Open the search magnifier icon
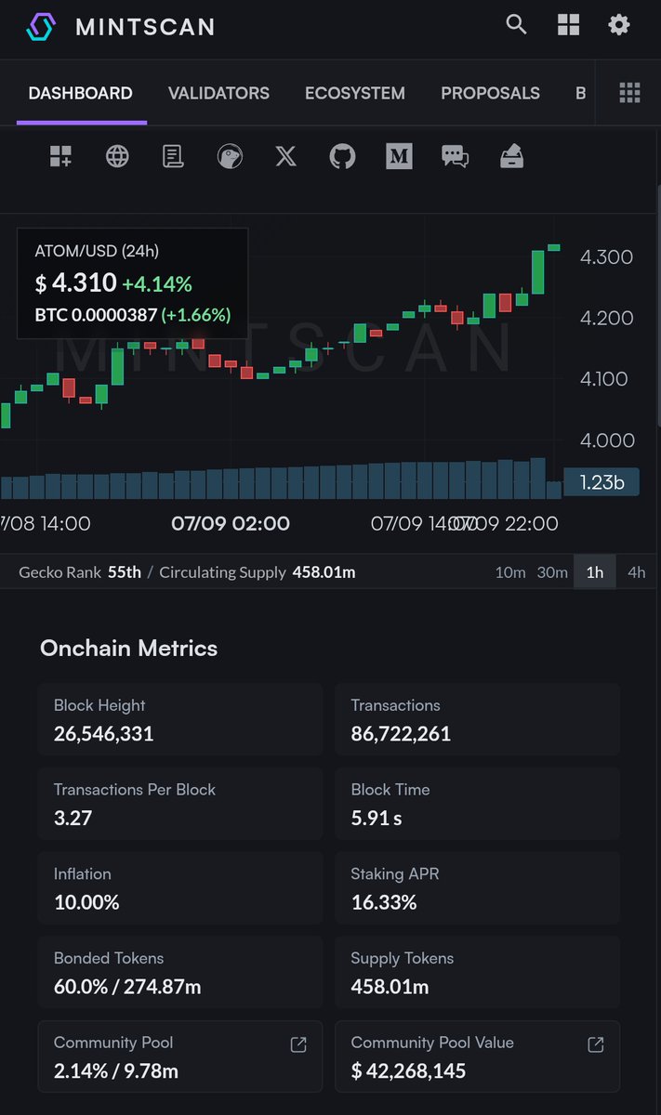The width and height of the screenshot is (661, 1115). pos(516,25)
